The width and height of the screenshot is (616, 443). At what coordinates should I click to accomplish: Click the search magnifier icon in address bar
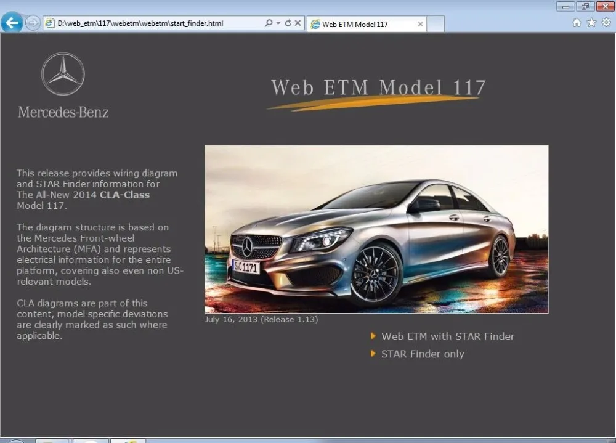[x=269, y=23]
